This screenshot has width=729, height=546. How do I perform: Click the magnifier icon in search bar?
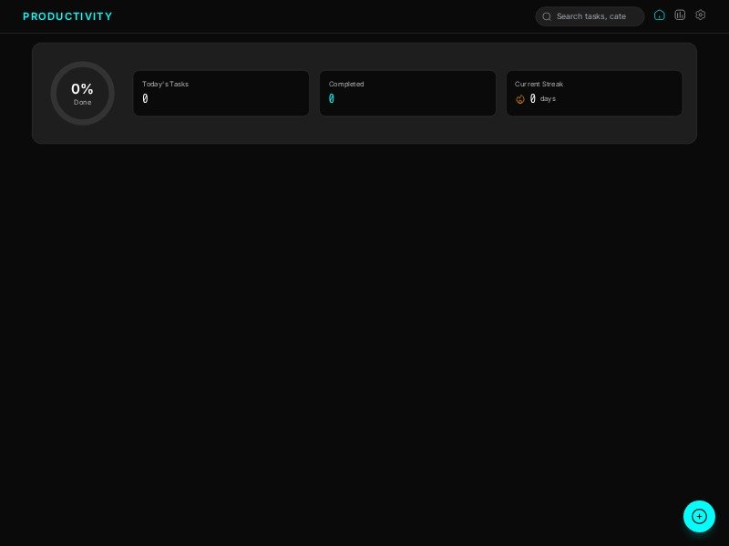click(547, 16)
